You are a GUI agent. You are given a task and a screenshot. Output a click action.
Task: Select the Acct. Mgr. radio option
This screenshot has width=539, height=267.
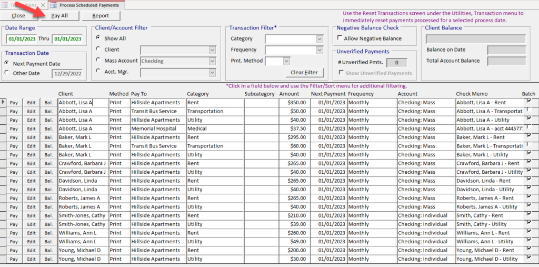pyautogui.click(x=98, y=71)
